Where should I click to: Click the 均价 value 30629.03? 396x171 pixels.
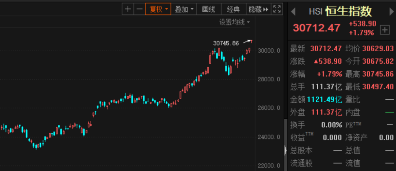coord(378,48)
